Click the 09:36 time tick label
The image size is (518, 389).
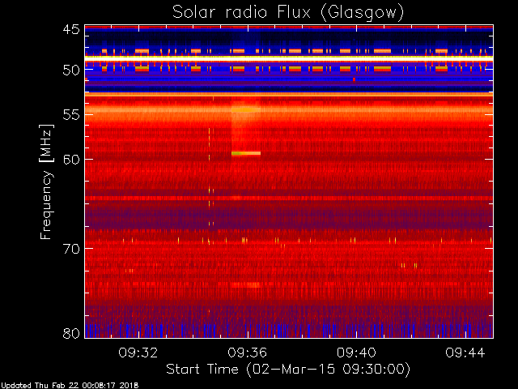(247, 353)
